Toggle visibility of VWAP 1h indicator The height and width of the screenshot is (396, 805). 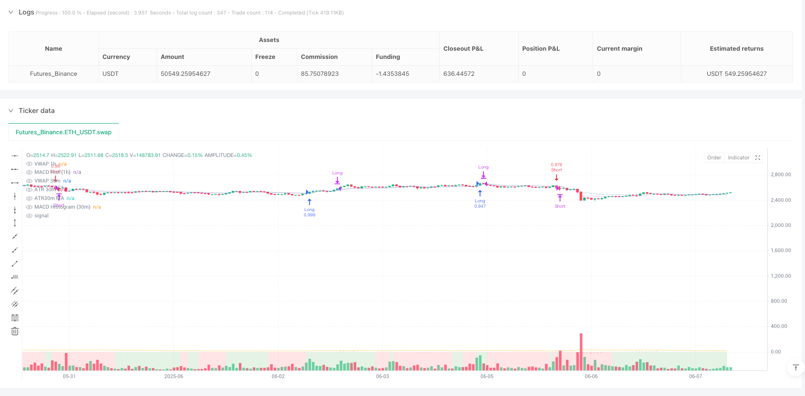[29, 164]
